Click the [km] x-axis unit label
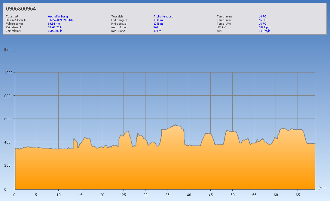The width and height of the screenshot is (330, 201). click(322, 188)
